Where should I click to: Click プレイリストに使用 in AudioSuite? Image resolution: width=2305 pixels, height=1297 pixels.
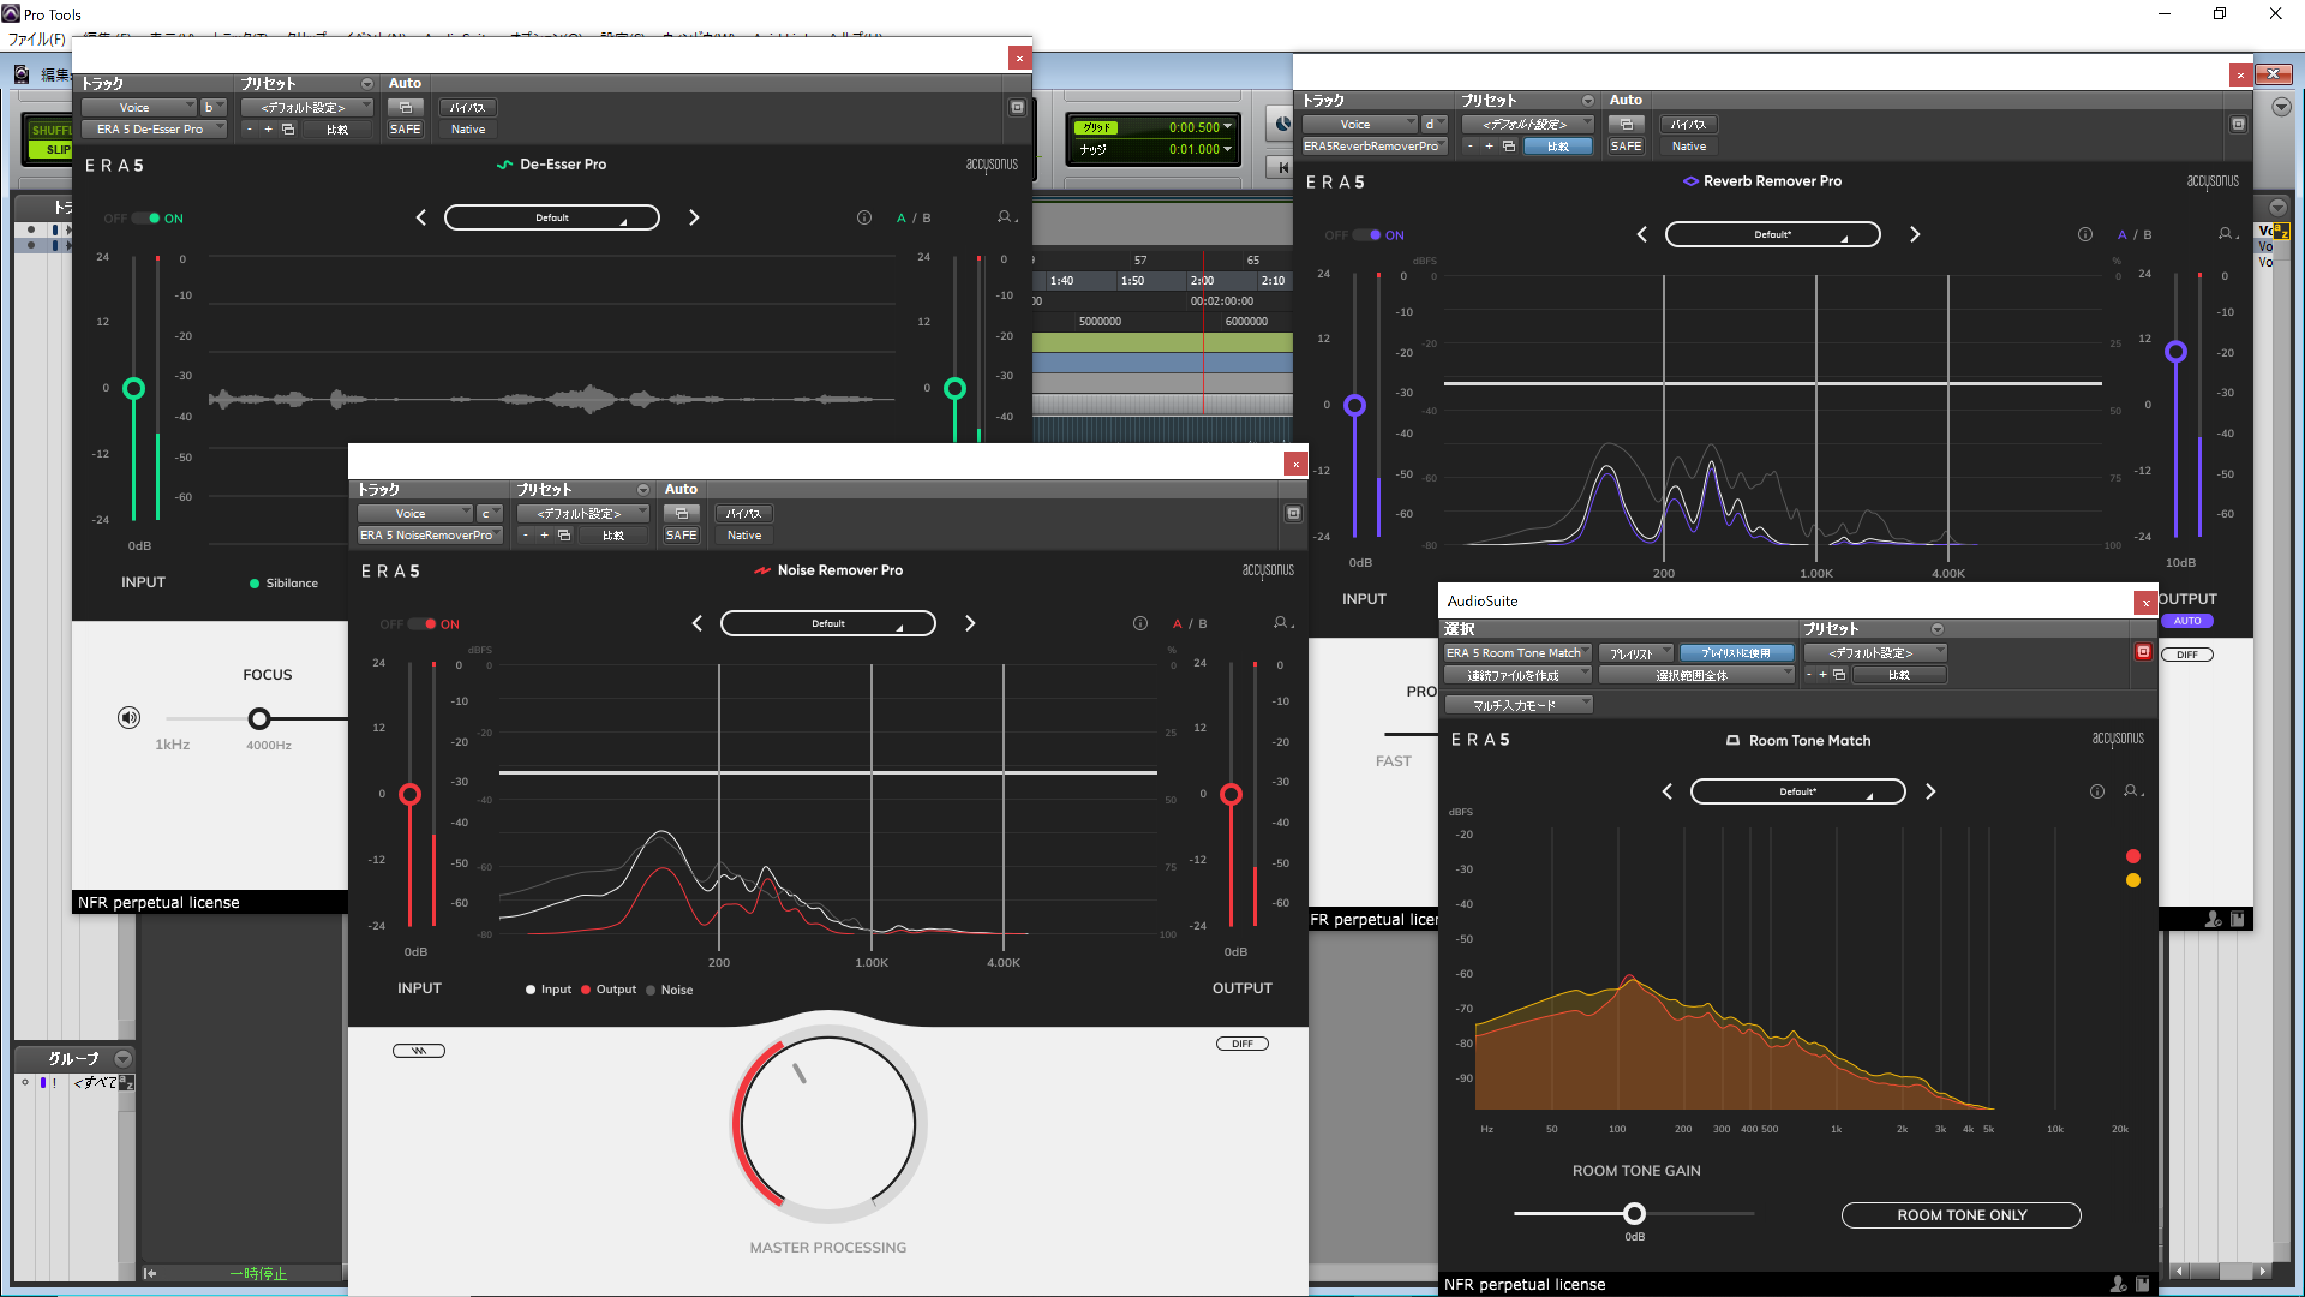pyautogui.click(x=1736, y=653)
